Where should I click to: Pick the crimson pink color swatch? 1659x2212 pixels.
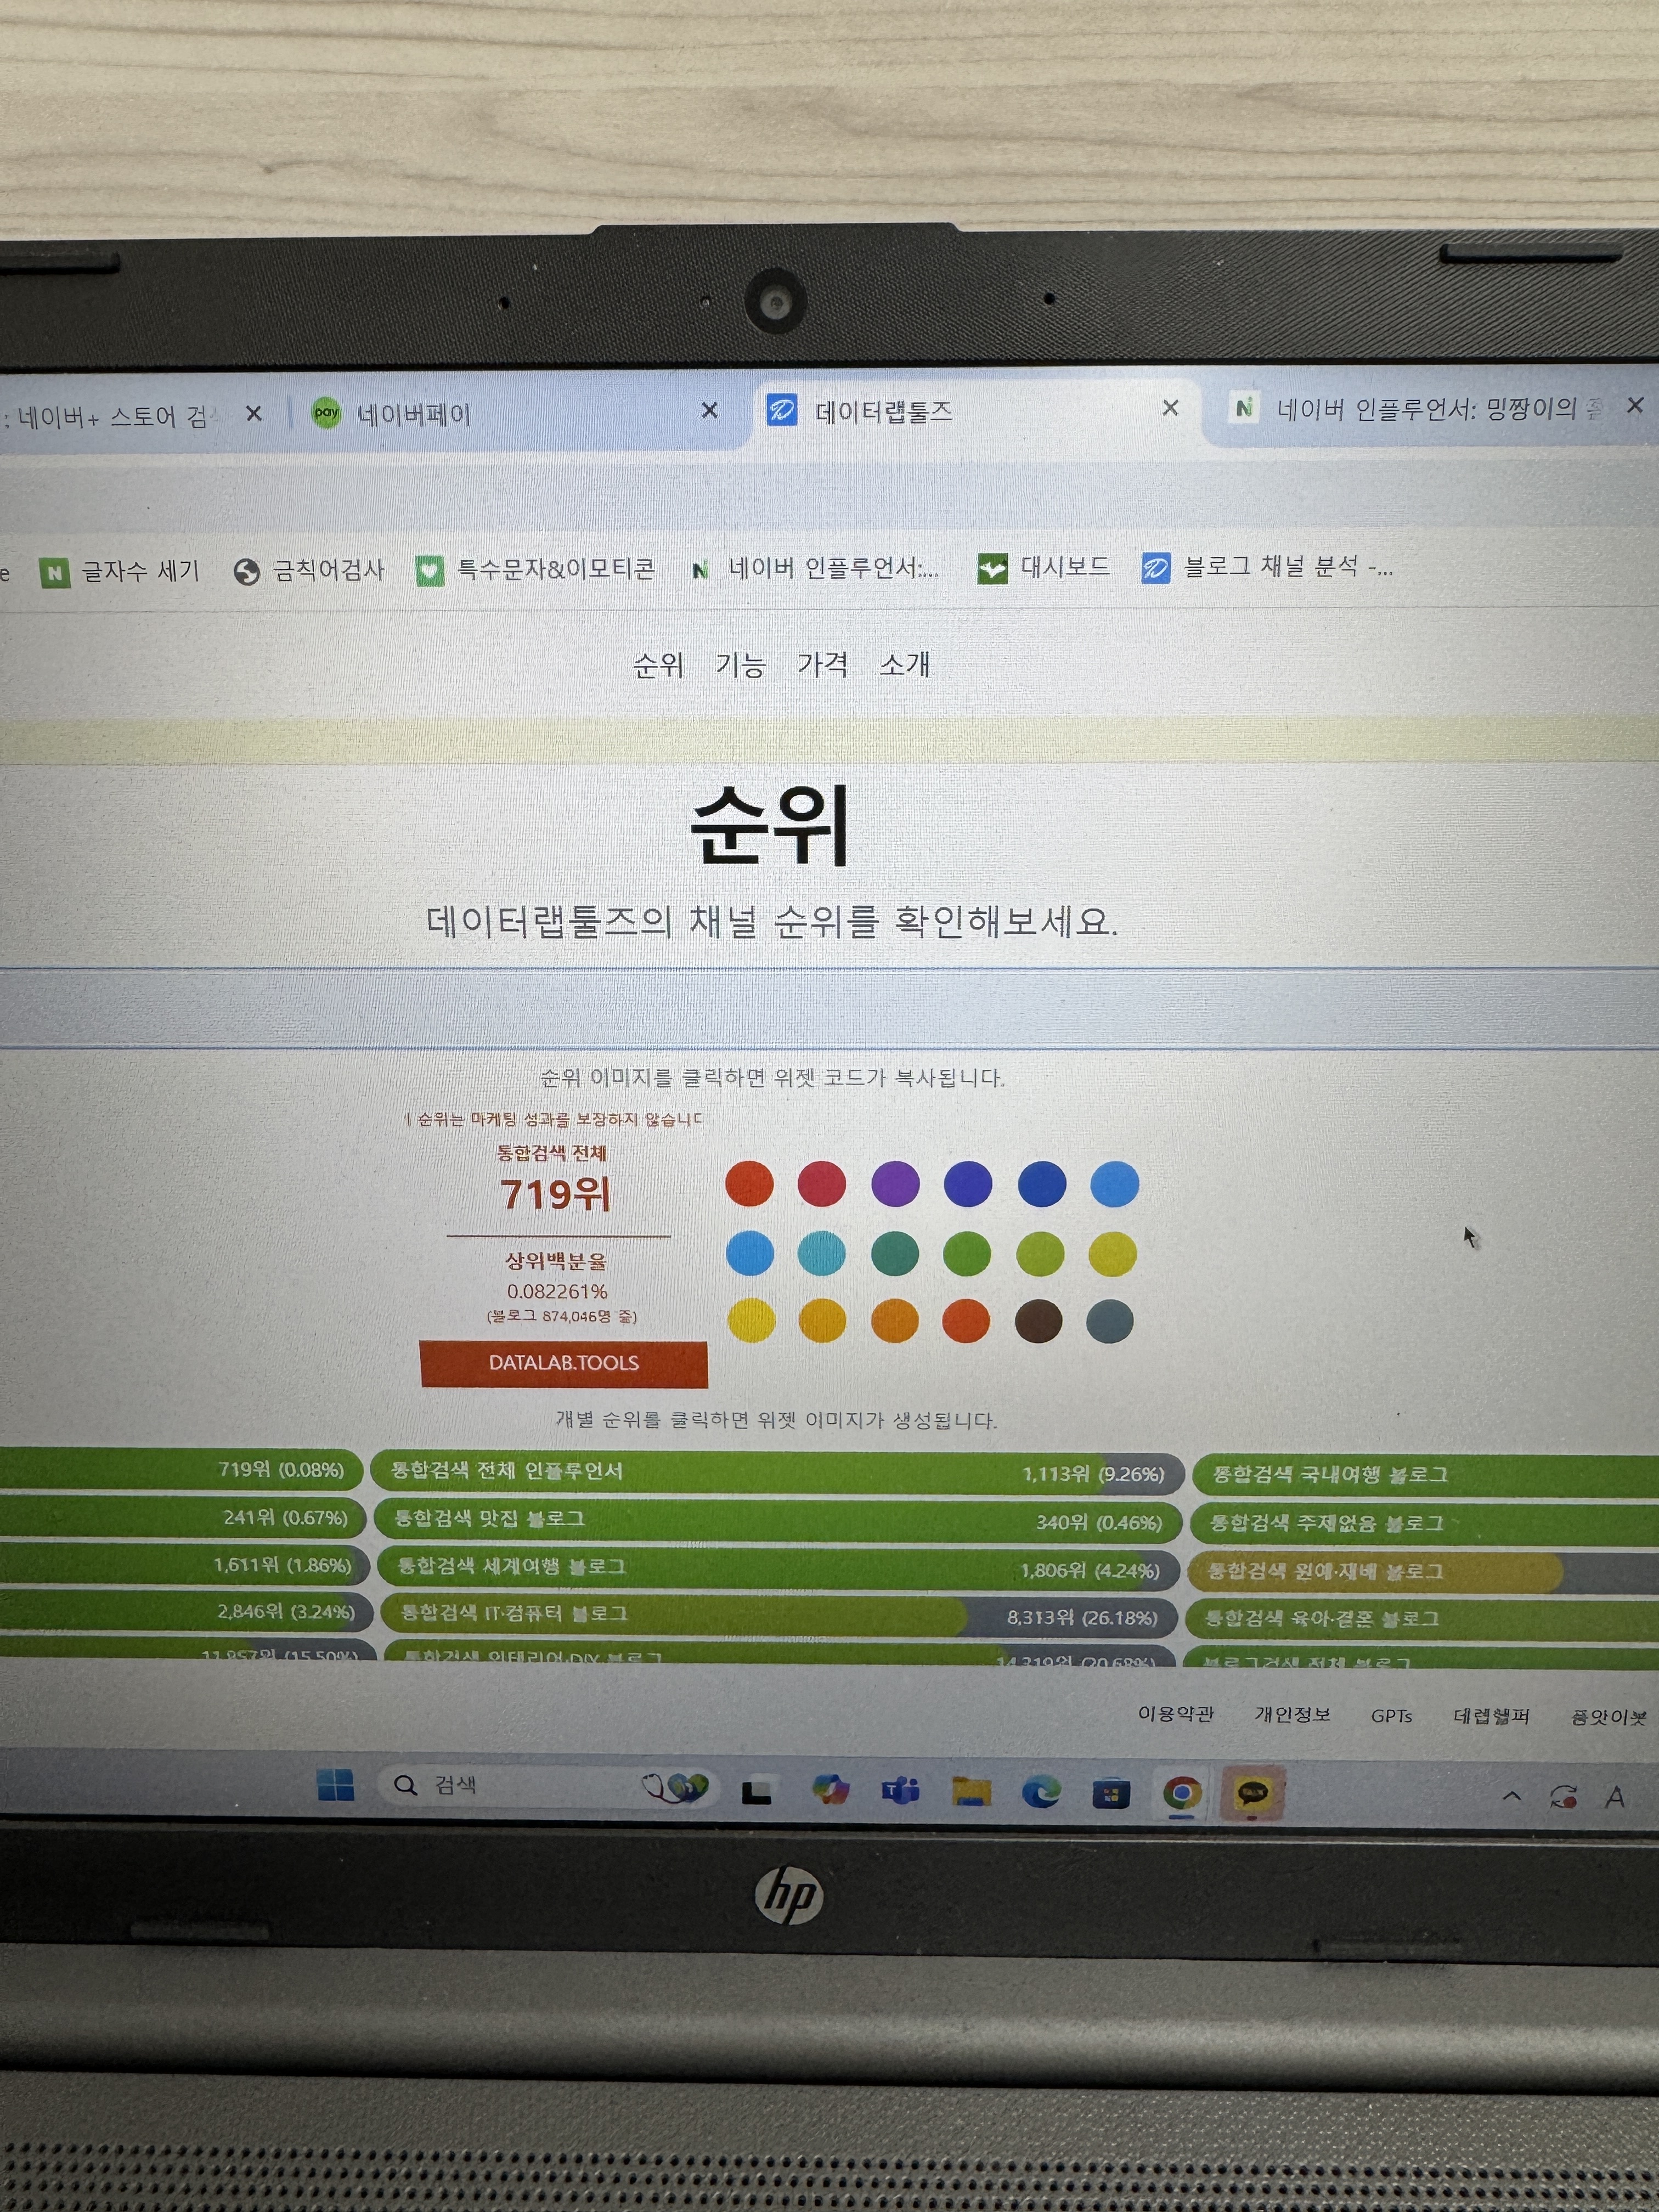pos(822,1184)
